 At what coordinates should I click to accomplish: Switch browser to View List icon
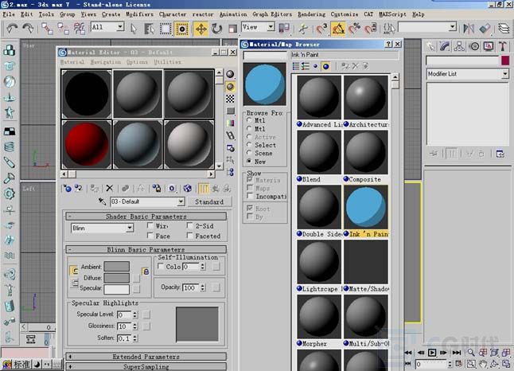point(296,66)
